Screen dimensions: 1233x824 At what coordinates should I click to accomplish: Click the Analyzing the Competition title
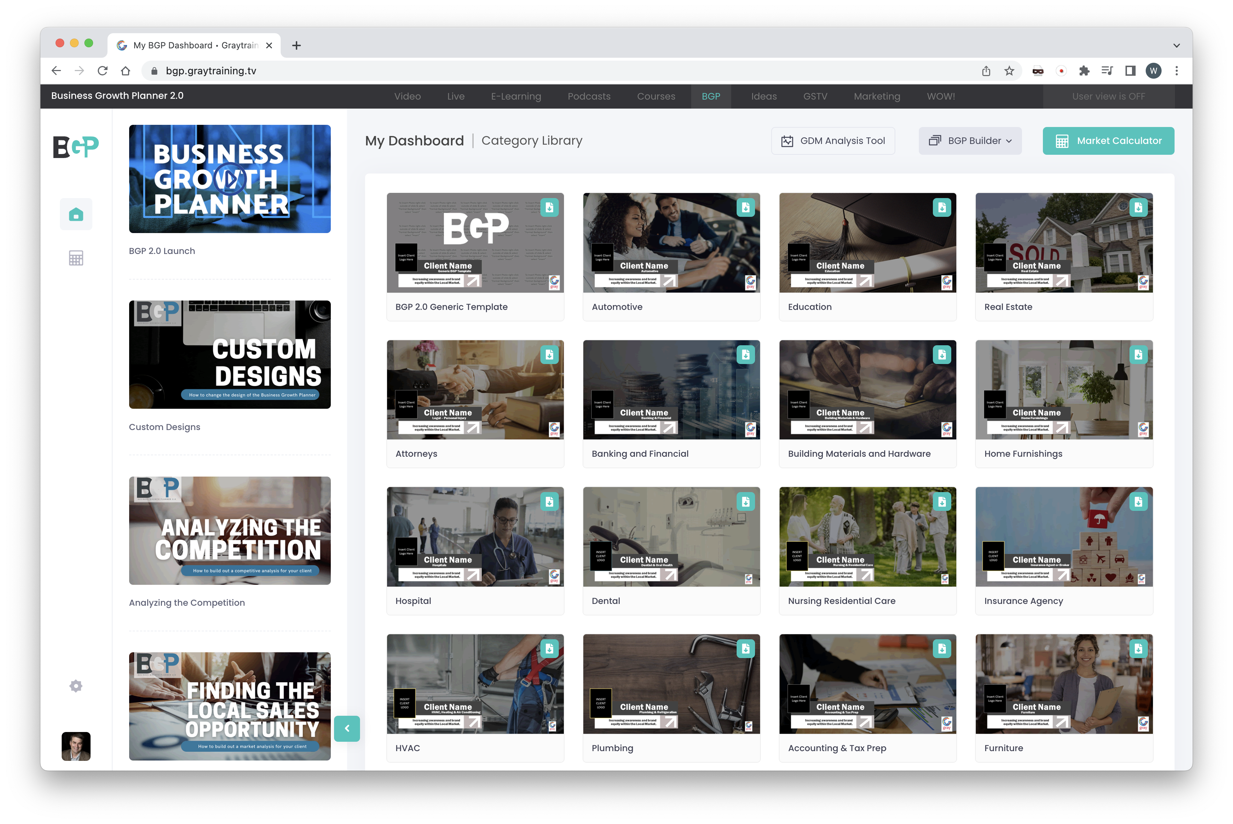187,603
